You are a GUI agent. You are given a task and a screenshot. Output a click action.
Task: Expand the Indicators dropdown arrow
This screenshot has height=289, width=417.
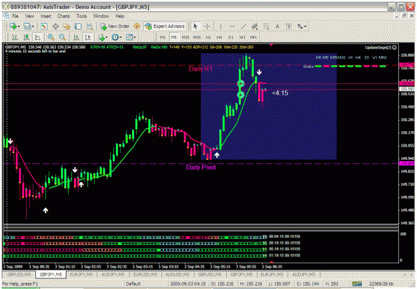(106, 37)
